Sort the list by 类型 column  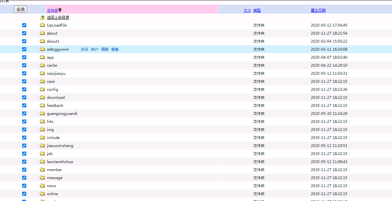coord(257,10)
